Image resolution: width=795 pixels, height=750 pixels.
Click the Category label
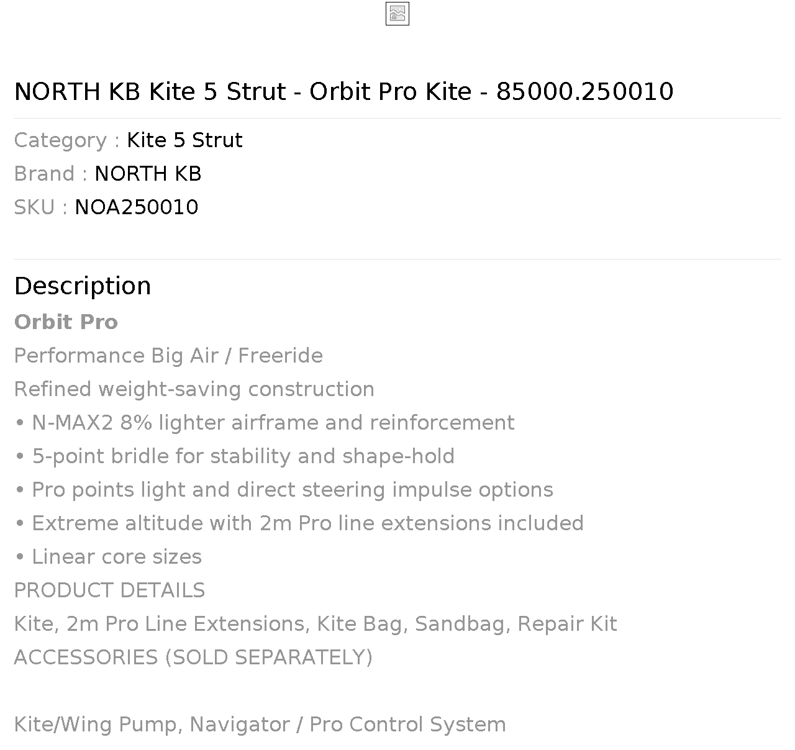coord(67,140)
